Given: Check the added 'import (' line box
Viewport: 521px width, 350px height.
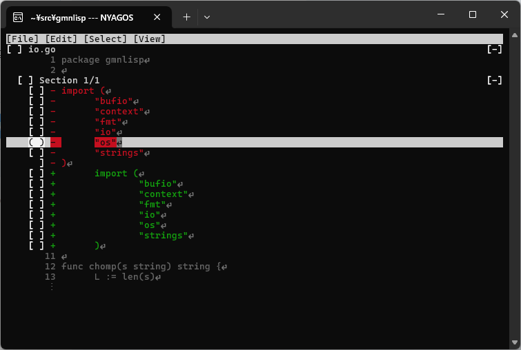Looking at the screenshot, I should click(x=36, y=173).
